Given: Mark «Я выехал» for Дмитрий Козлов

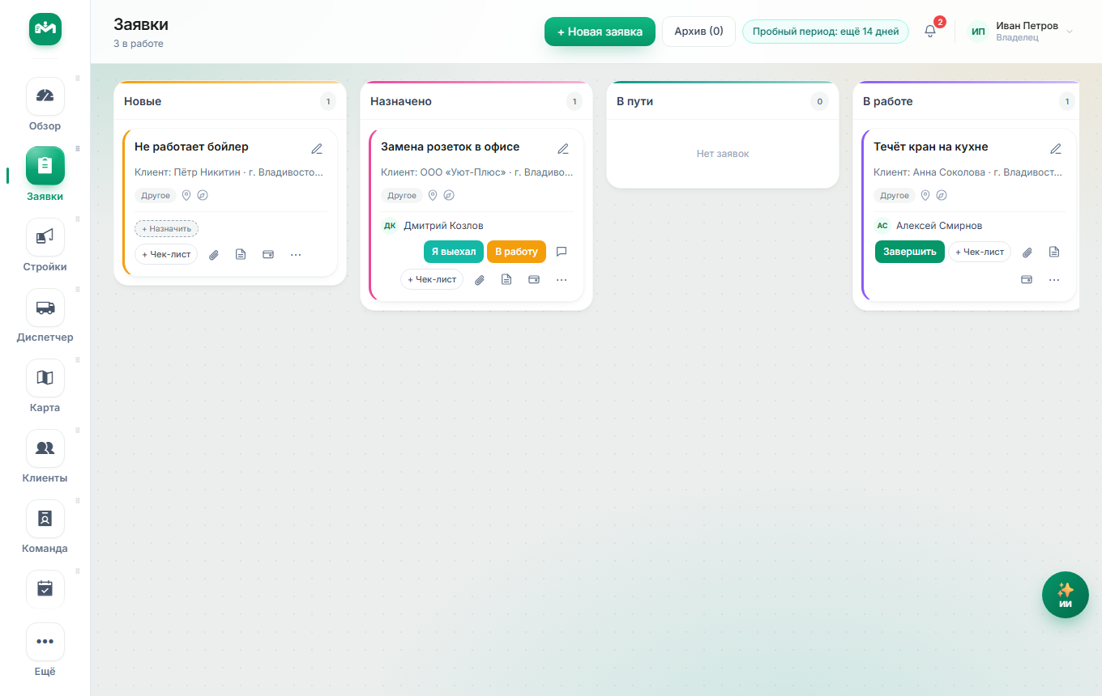Looking at the screenshot, I should click(x=454, y=252).
